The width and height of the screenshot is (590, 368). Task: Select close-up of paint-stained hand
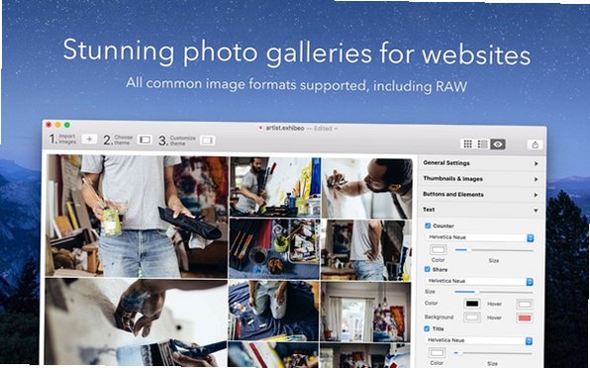[136, 322]
